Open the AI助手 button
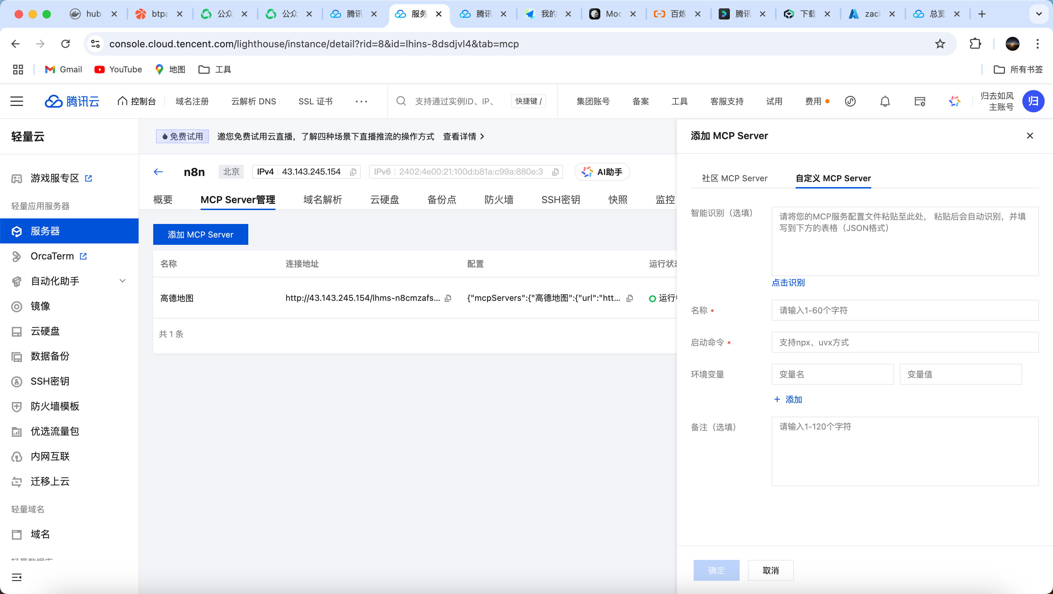 602,172
